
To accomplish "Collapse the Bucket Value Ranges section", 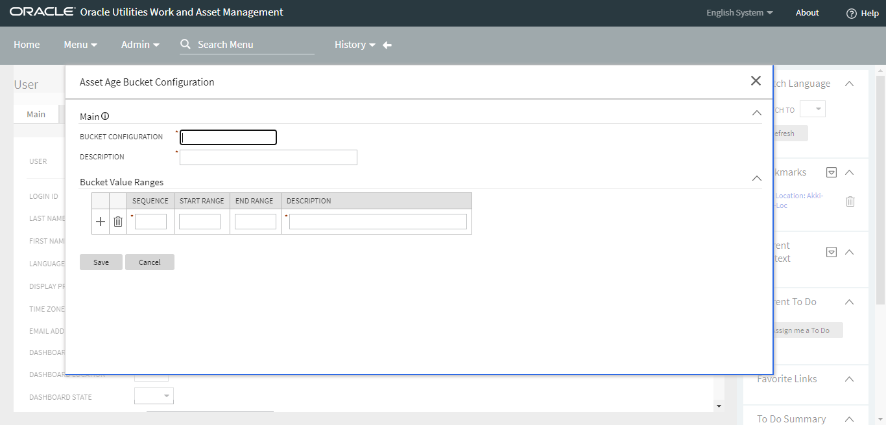I will click(x=756, y=178).
